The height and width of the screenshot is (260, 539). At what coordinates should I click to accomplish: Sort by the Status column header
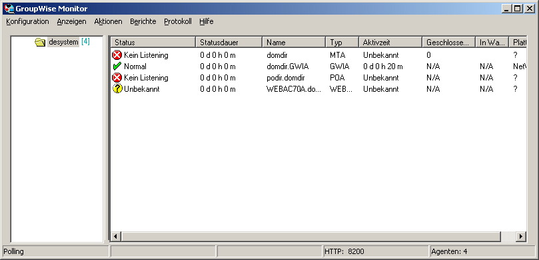coord(153,42)
